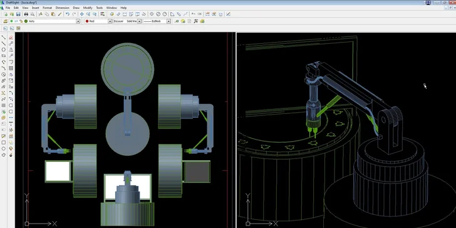Image resolution: width=456 pixels, height=228 pixels.
Task: Click the New drawing icon
Action: [6, 14]
